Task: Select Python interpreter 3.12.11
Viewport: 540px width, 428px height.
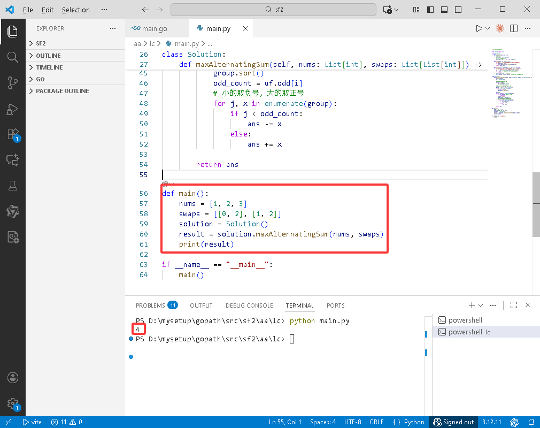Action: pos(491,422)
